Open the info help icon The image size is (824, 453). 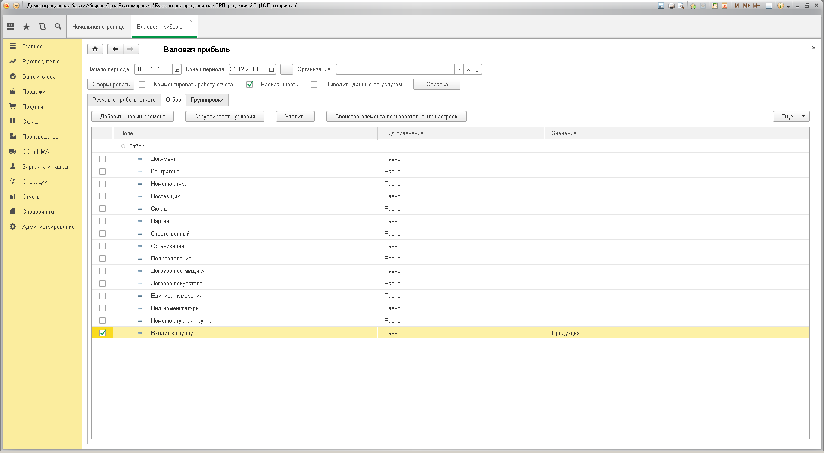[781, 6]
